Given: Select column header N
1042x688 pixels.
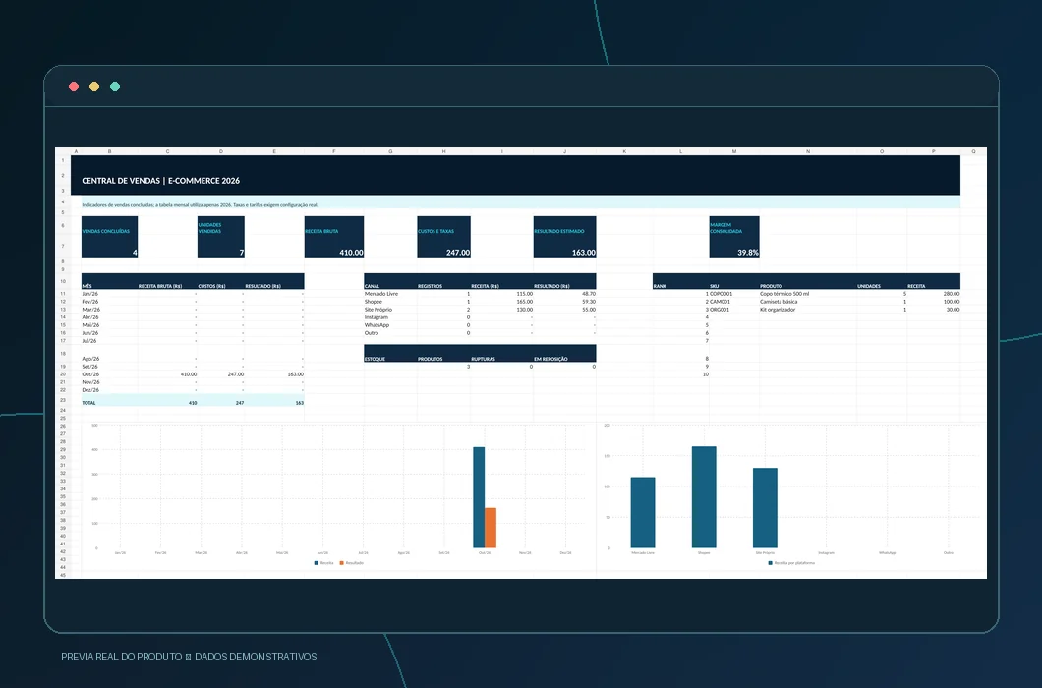Looking at the screenshot, I should 808,151.
